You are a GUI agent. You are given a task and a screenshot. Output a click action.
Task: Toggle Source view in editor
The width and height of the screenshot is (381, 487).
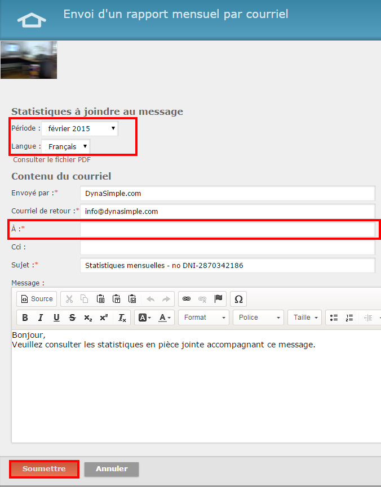coord(37,299)
